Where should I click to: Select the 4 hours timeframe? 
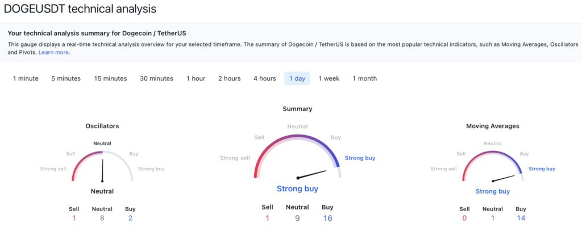pyautogui.click(x=265, y=78)
